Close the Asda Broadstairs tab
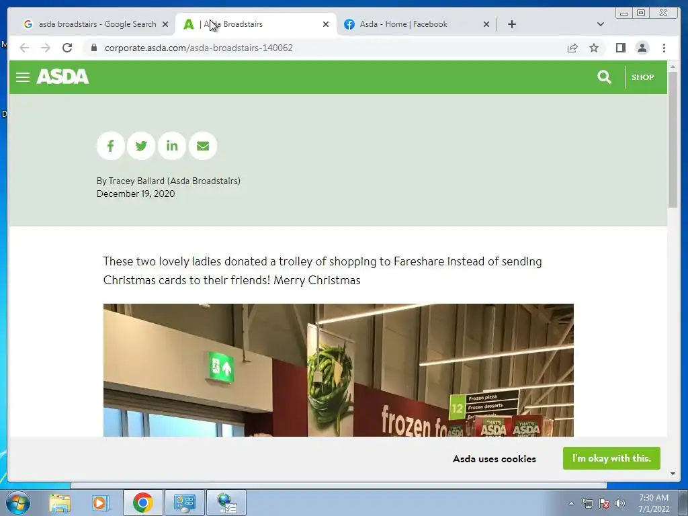Image resolution: width=688 pixels, height=516 pixels. tap(326, 24)
